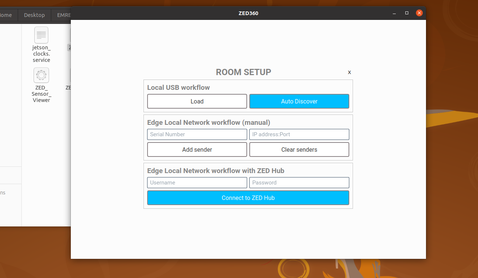This screenshot has height=278, width=478.
Task: Focus the Username field
Action: 197,183
